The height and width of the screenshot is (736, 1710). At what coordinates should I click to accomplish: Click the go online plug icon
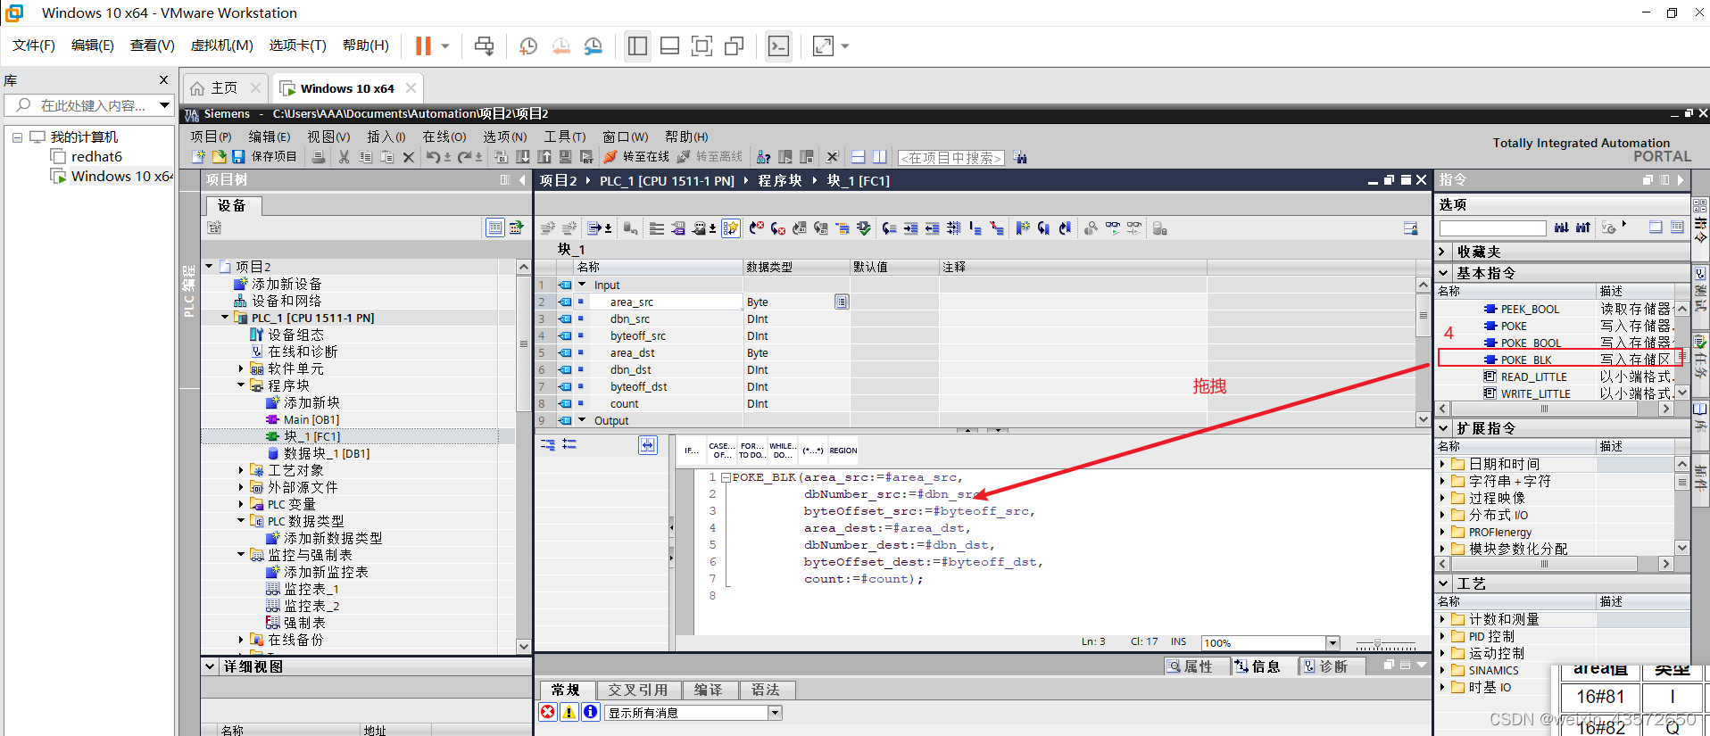(x=610, y=157)
